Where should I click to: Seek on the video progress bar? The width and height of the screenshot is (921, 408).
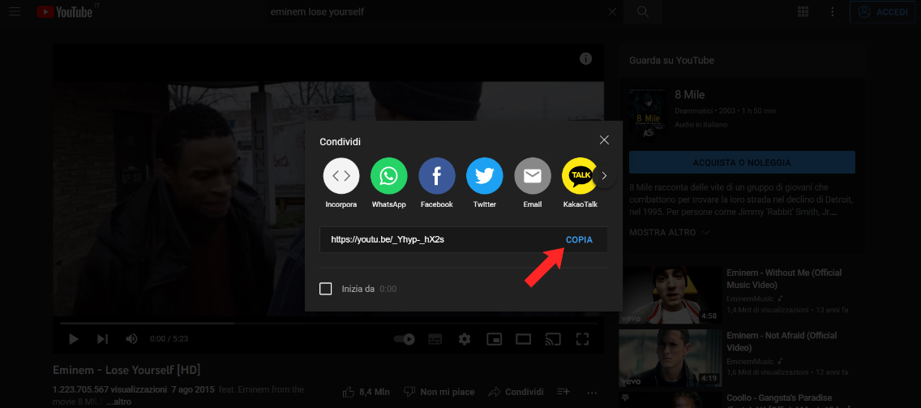pos(329,323)
